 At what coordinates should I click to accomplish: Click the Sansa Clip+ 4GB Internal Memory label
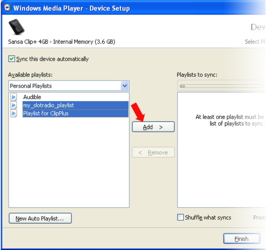coord(62,42)
